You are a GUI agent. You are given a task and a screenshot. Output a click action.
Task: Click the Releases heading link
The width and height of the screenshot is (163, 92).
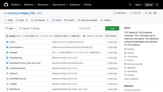pyautogui.click(x=129, y=86)
